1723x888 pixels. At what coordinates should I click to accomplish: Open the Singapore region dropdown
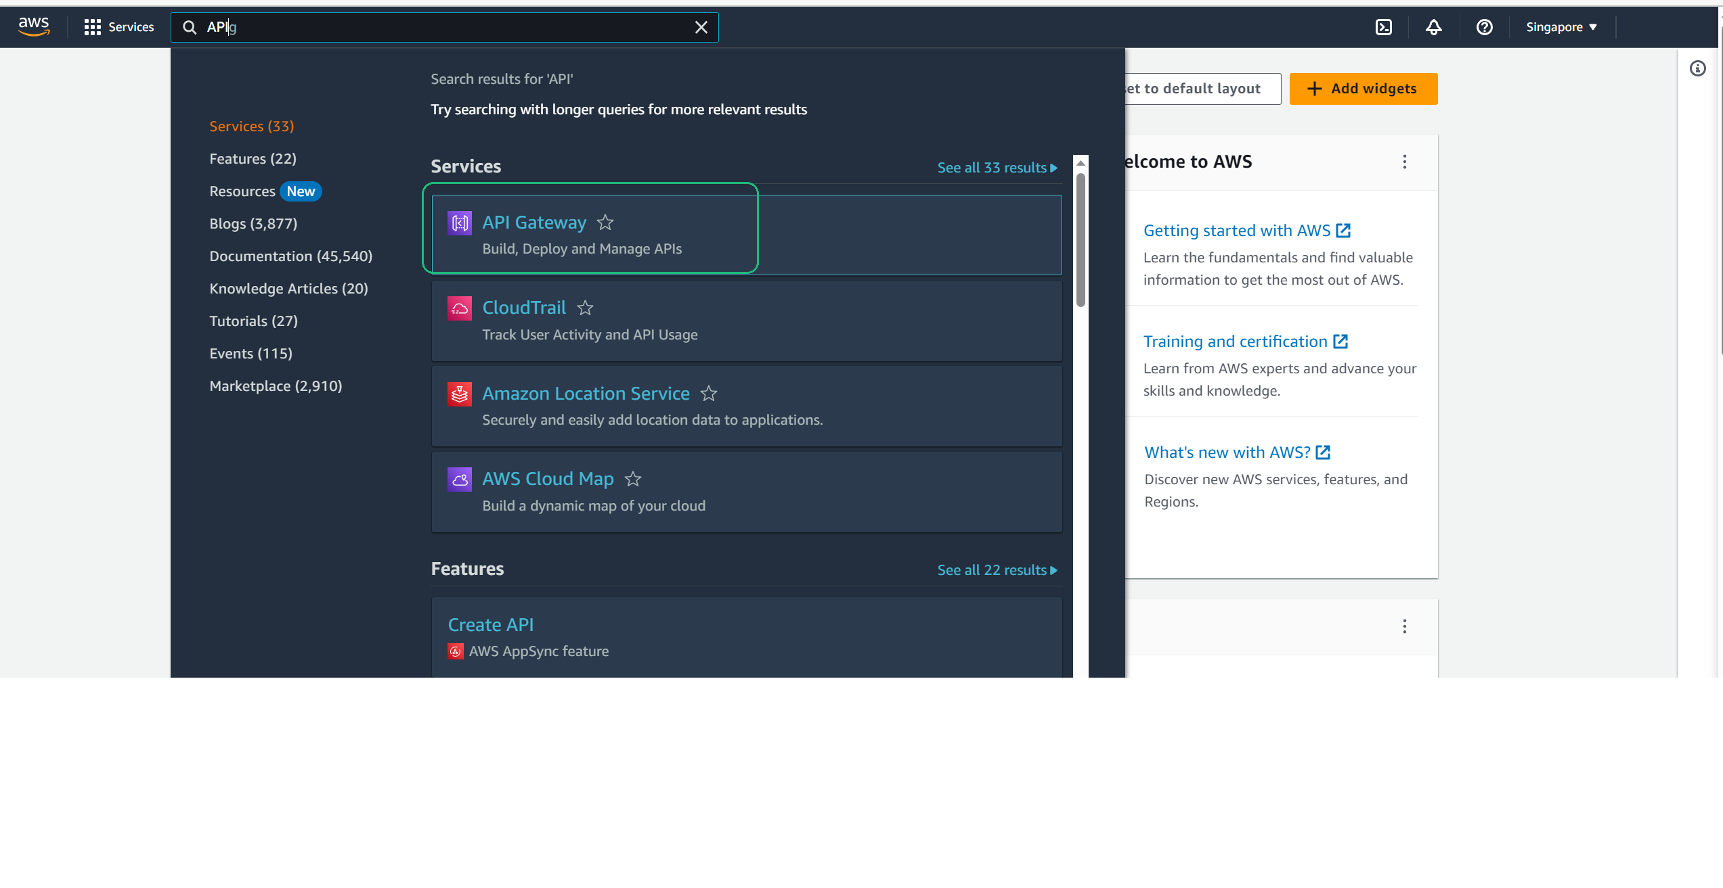[x=1561, y=27]
